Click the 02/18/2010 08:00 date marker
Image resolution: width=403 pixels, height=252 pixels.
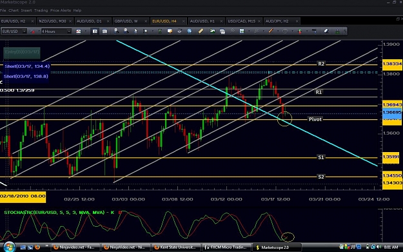tap(23, 197)
